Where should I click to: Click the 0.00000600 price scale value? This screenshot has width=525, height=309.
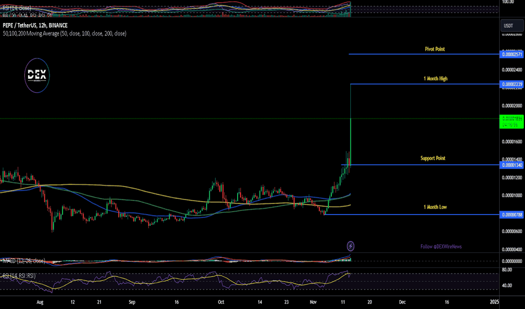click(511, 231)
